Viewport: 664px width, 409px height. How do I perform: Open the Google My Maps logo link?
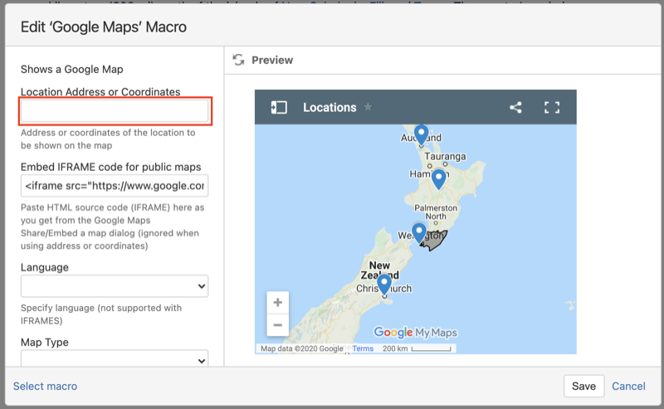click(x=416, y=333)
